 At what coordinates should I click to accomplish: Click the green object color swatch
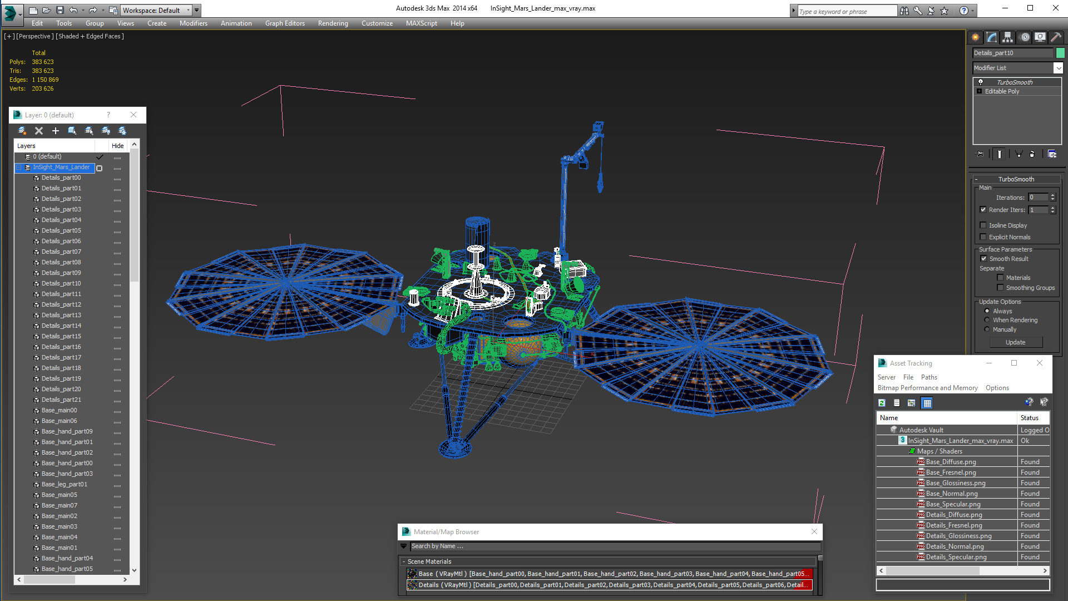tap(1060, 53)
